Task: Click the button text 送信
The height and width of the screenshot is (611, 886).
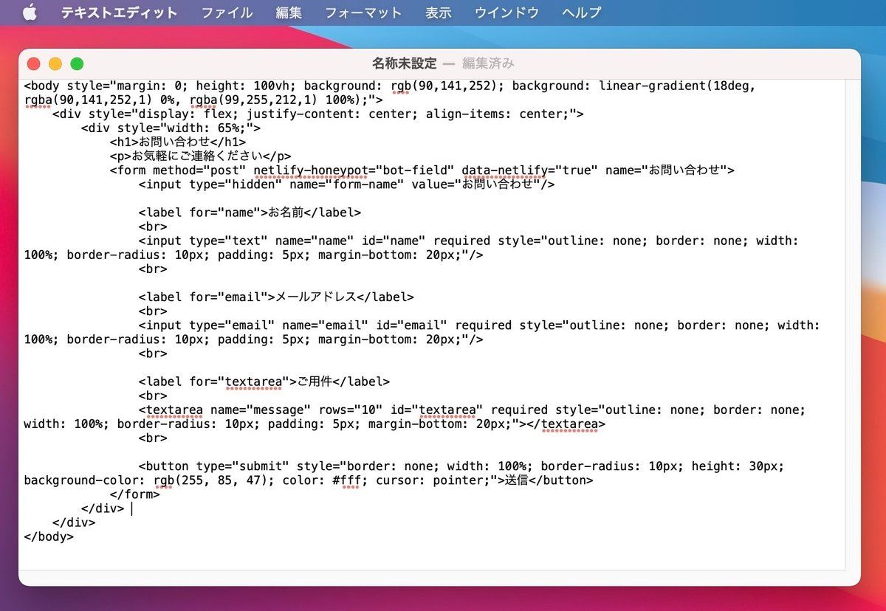Action: coord(517,480)
